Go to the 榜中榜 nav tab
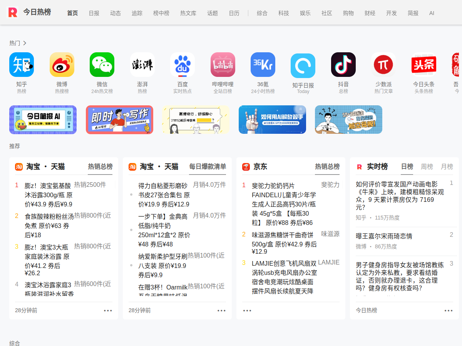Image resolution: width=462 pixels, height=346 pixels. pyautogui.click(x=161, y=13)
